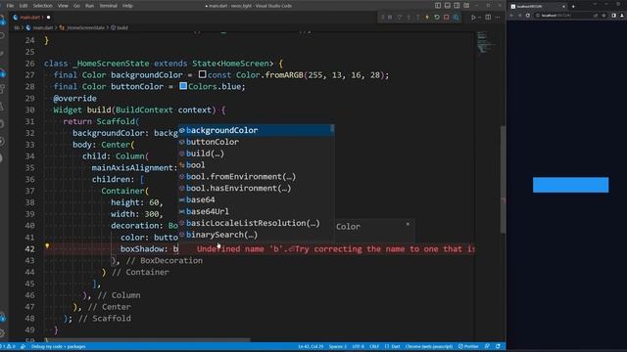Screen dimensions: 627x352
Task: Open Customize Layout icon in title bar
Action: pos(466,6)
